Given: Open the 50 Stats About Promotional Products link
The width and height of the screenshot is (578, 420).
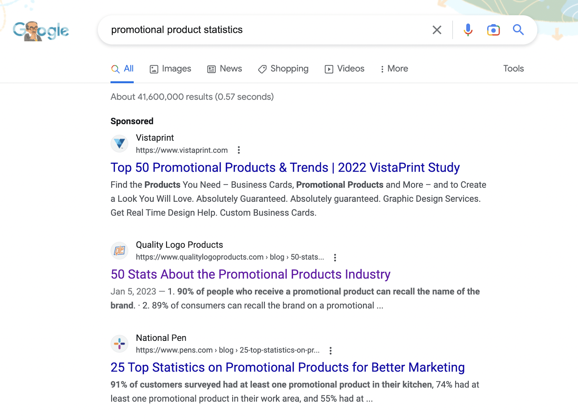Looking at the screenshot, I should 250,274.
